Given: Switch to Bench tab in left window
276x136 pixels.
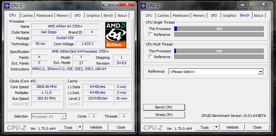Looking at the screenshot, I should (x=108, y=16).
